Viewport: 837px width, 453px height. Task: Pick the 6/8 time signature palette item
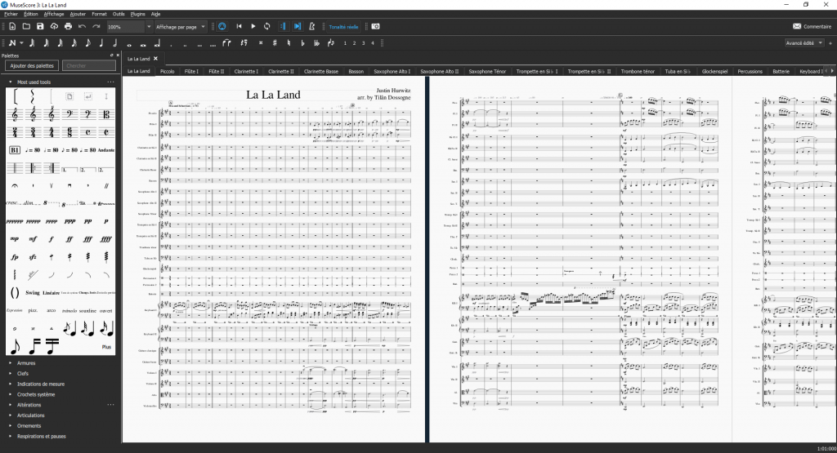[x=69, y=131]
